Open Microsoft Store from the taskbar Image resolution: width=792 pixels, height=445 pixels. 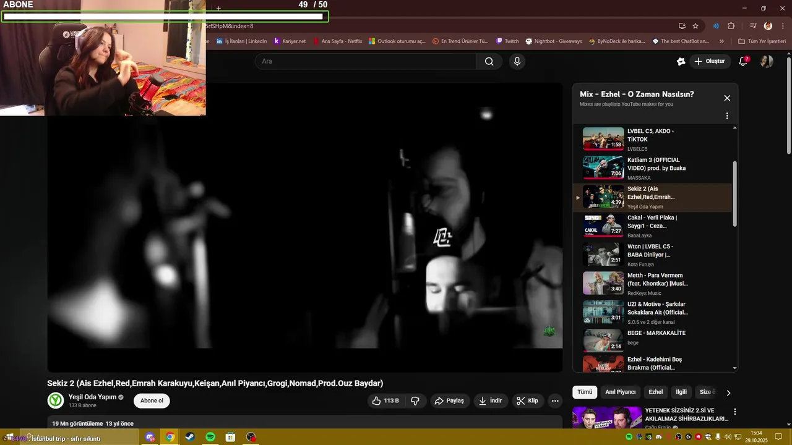(x=230, y=437)
